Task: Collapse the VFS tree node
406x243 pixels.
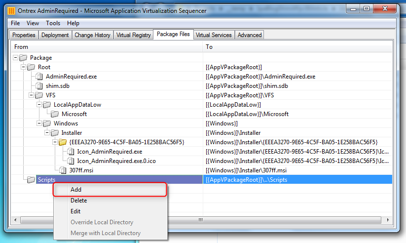Action: (31, 95)
